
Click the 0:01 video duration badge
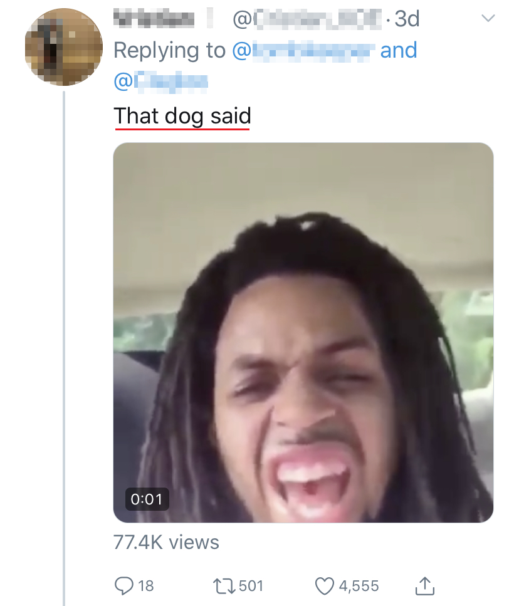click(x=147, y=499)
